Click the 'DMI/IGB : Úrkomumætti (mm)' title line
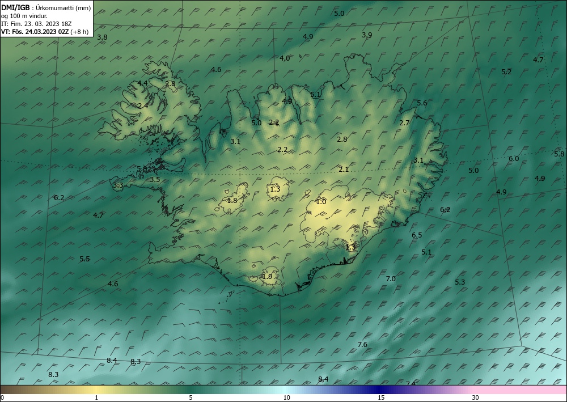567x402 pixels. [x=46, y=8]
